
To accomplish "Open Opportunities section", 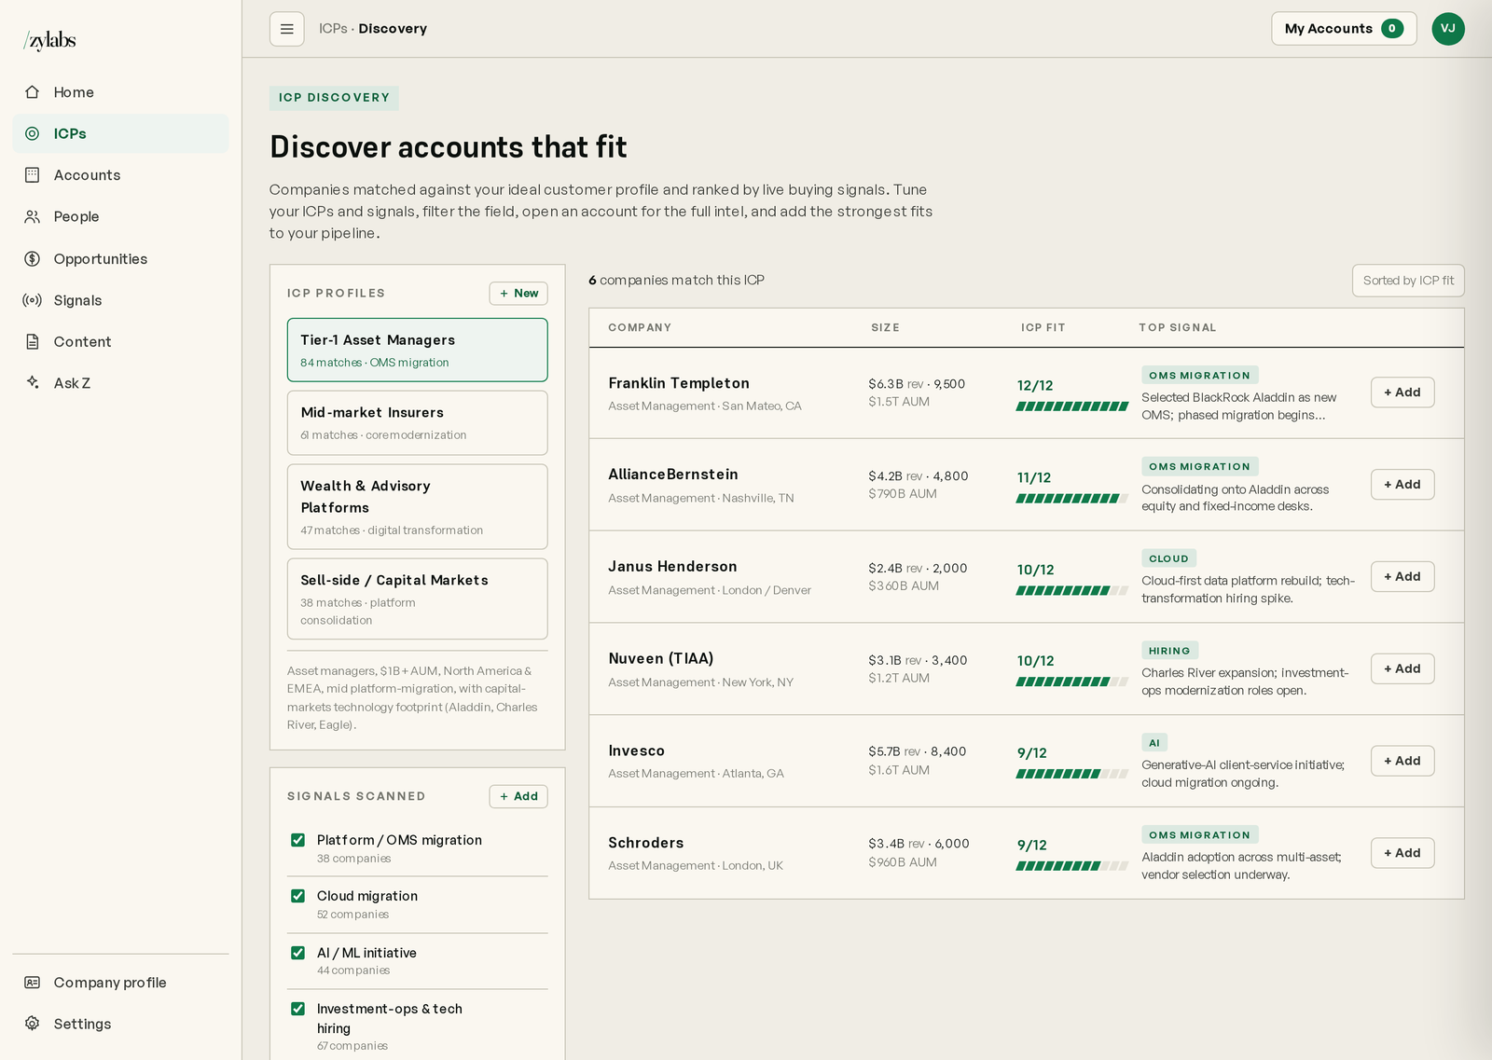I will tap(120, 258).
